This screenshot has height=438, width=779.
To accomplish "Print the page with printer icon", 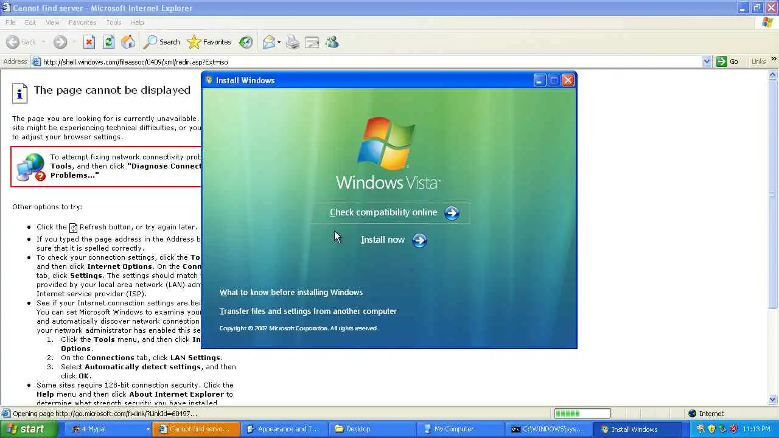I will click(293, 42).
